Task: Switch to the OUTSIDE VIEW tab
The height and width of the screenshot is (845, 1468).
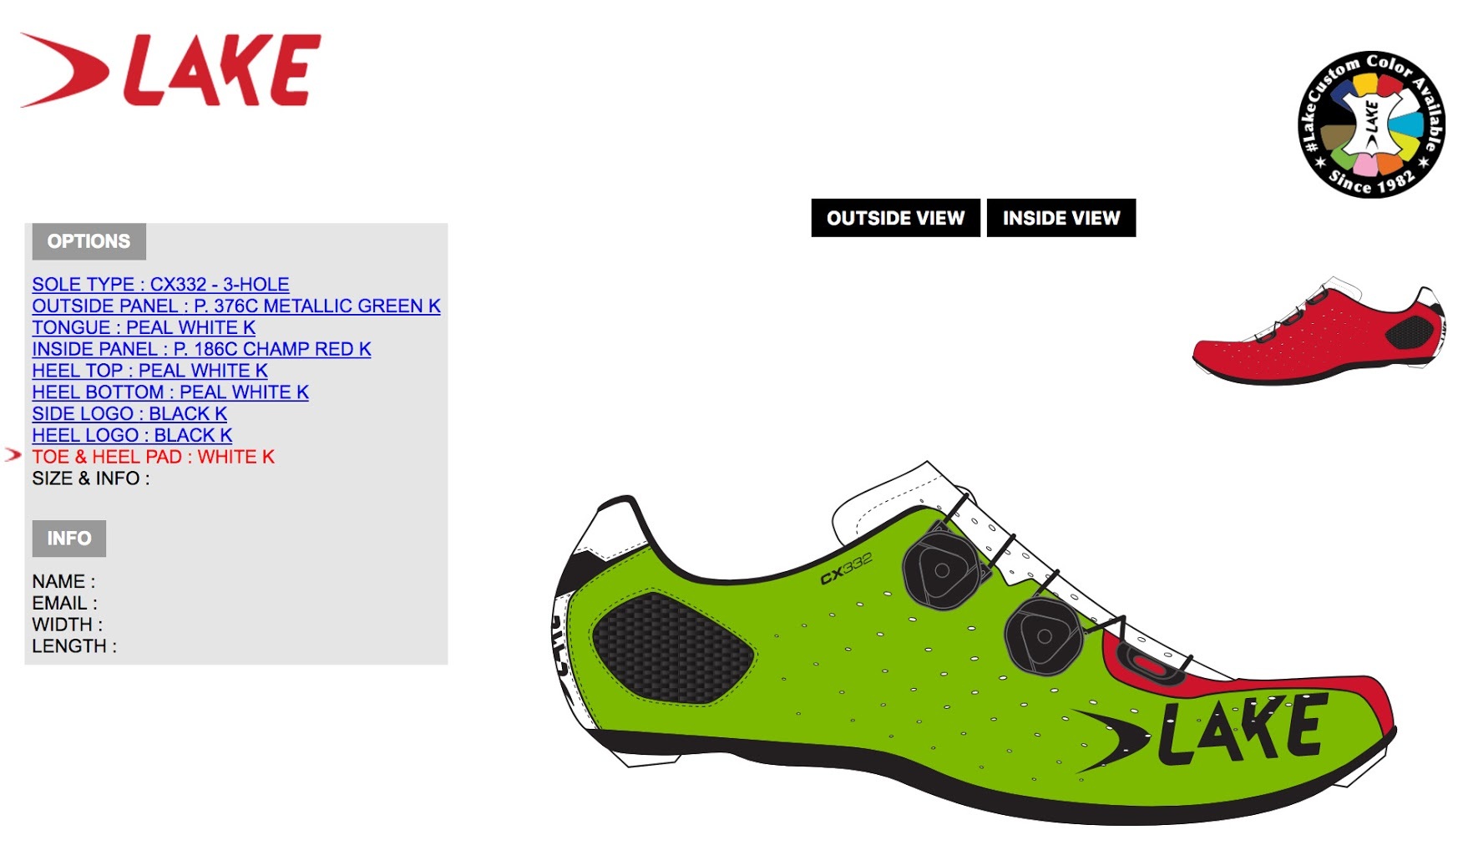Action: pyautogui.click(x=895, y=218)
